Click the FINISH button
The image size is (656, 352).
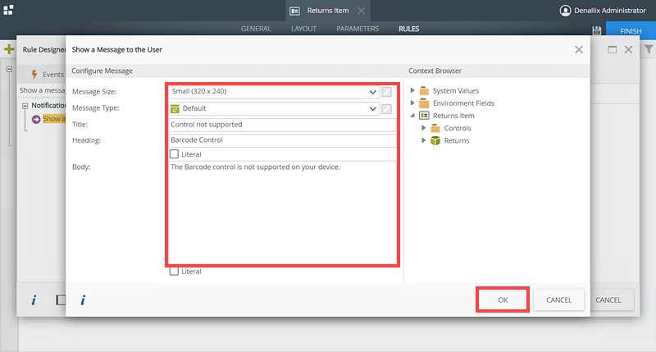click(x=631, y=30)
